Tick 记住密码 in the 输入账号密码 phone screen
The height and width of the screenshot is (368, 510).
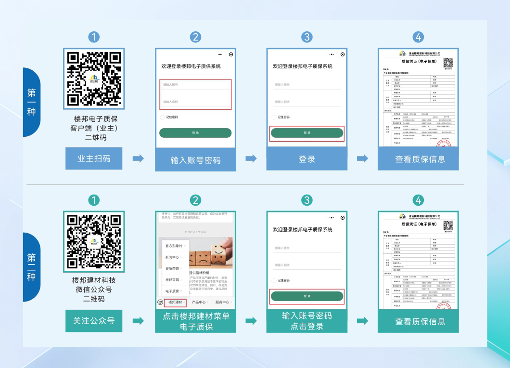click(162, 117)
